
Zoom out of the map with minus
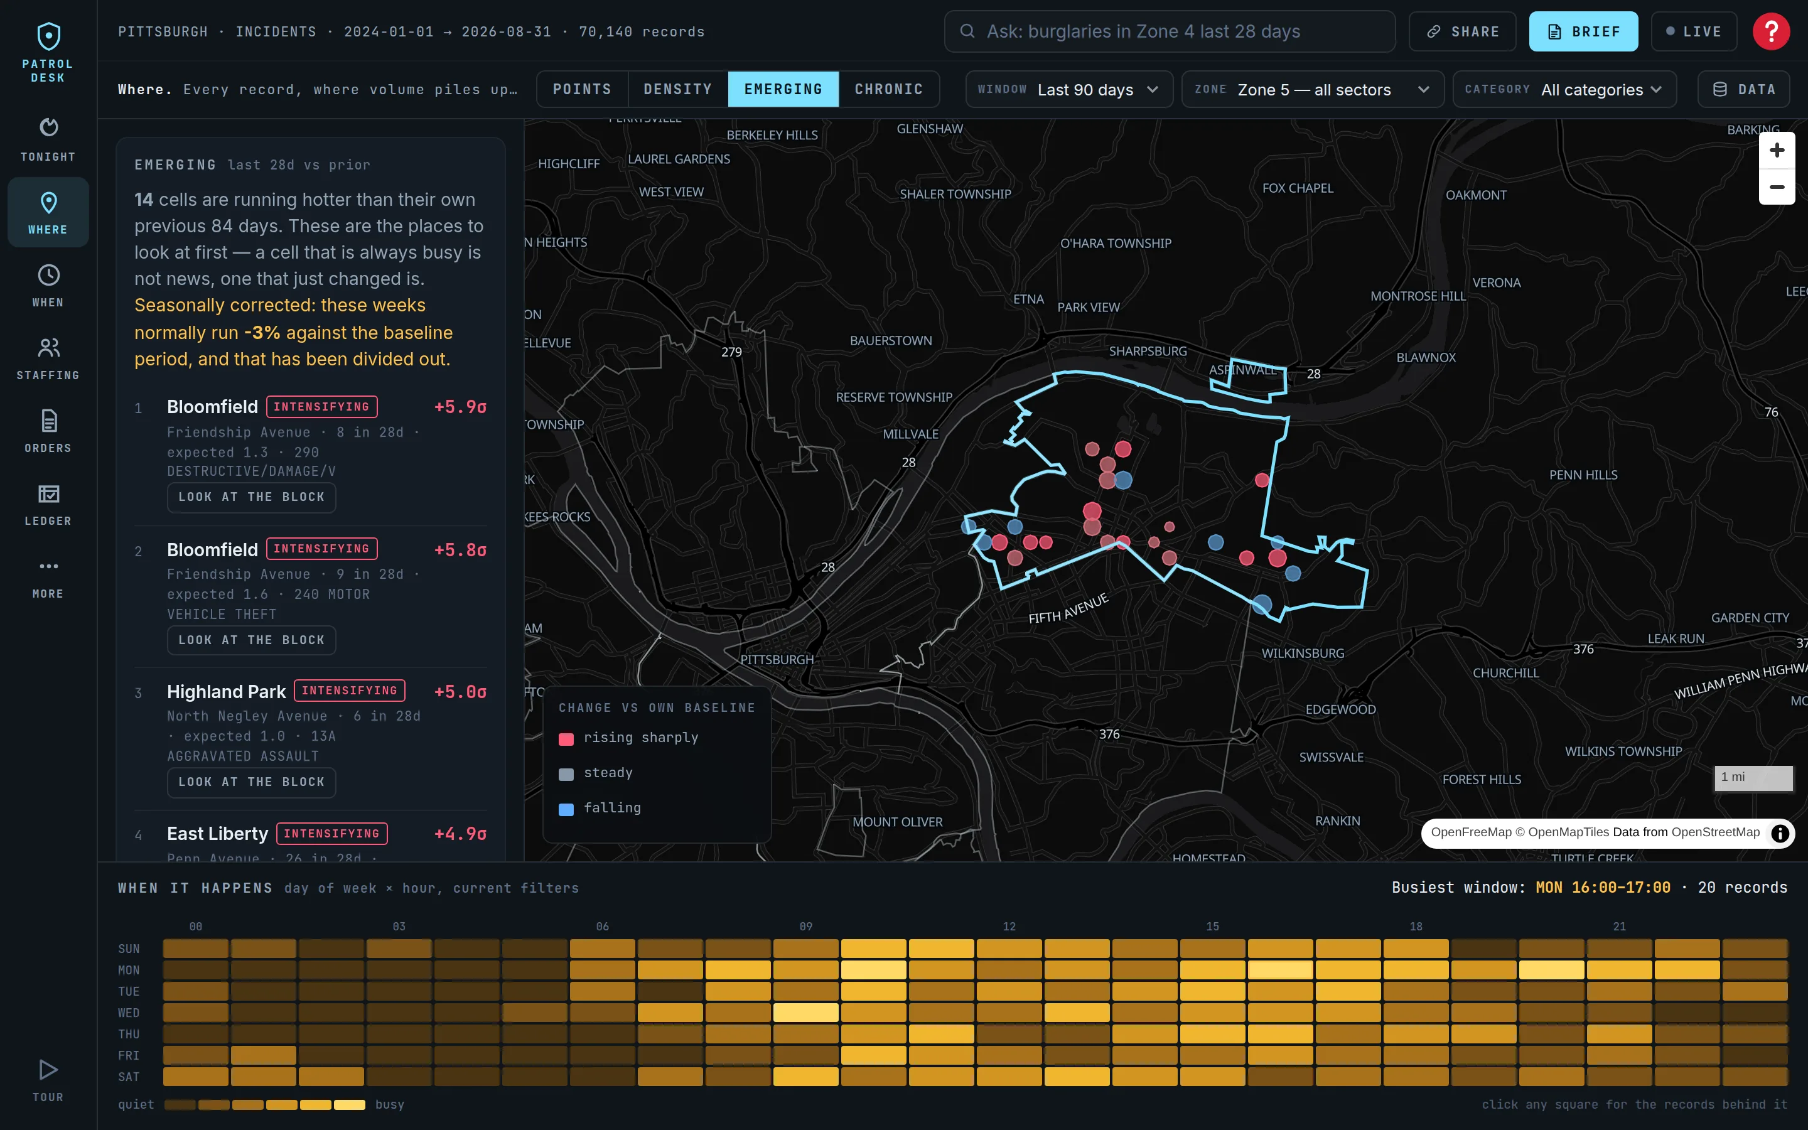click(x=1777, y=187)
